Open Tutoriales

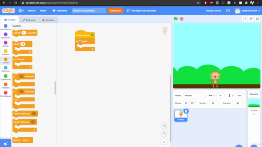60,11
